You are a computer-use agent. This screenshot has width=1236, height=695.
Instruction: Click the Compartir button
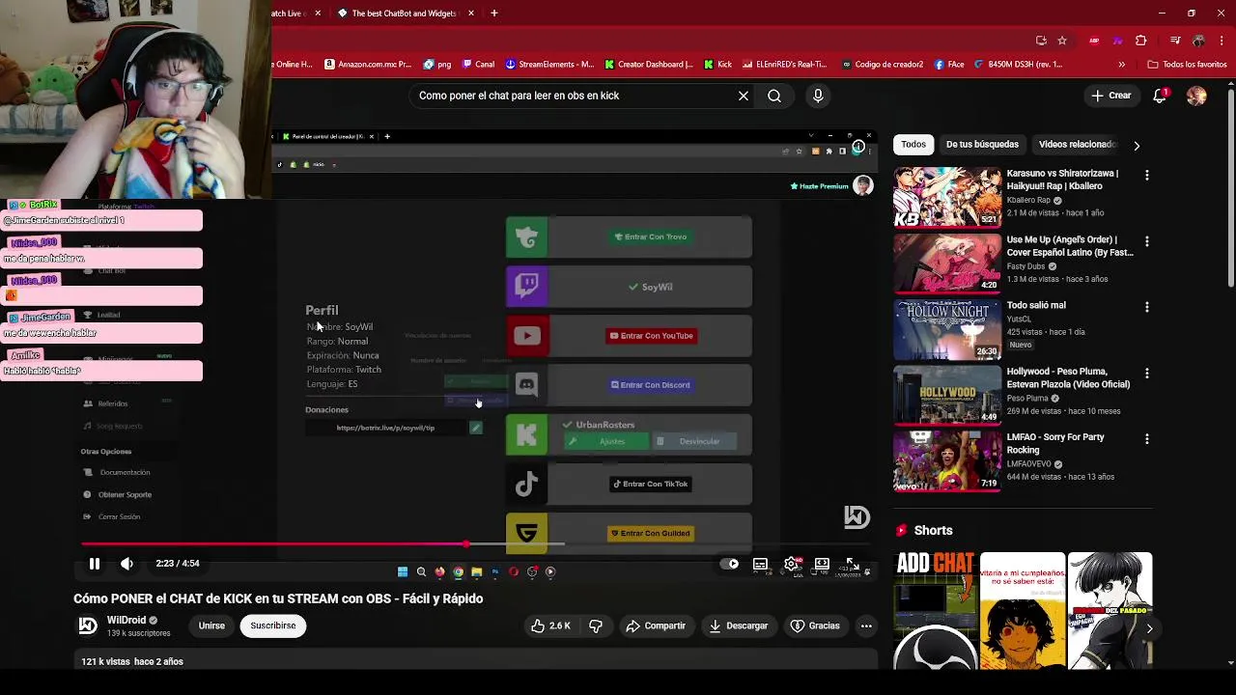pos(656,625)
